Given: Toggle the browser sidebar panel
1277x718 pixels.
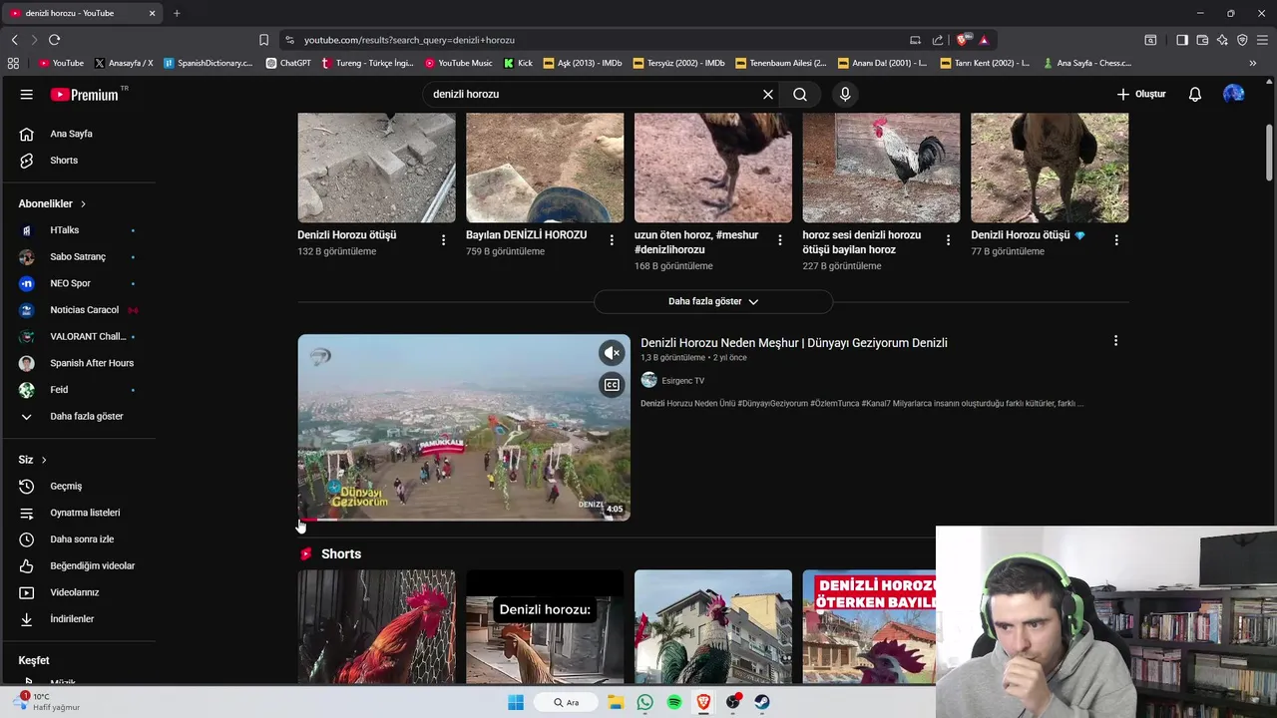Looking at the screenshot, I should 1182,40.
